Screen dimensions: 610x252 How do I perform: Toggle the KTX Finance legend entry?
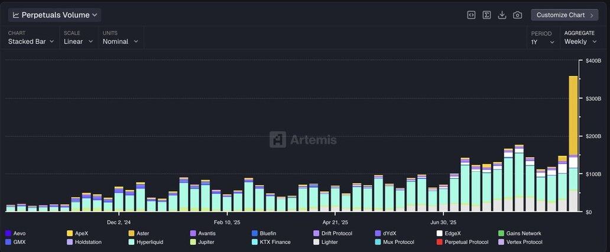[x=271, y=242]
